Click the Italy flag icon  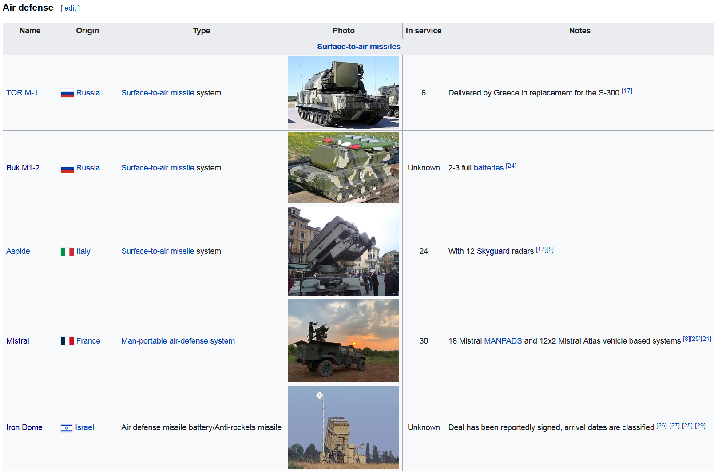tap(67, 252)
